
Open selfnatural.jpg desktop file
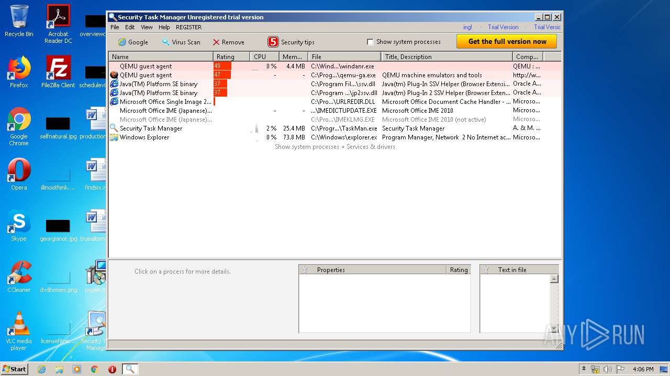(58, 128)
